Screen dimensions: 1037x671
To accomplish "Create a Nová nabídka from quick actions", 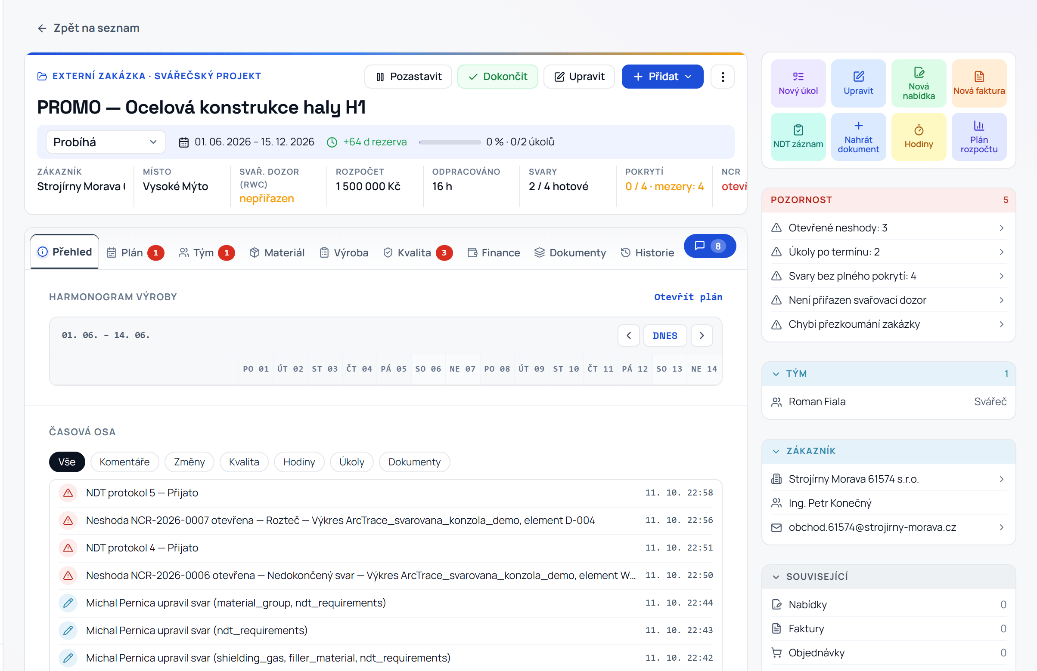I will point(919,83).
